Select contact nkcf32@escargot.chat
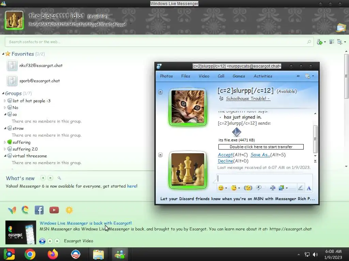The width and height of the screenshot is (349, 261). [x=41, y=66]
